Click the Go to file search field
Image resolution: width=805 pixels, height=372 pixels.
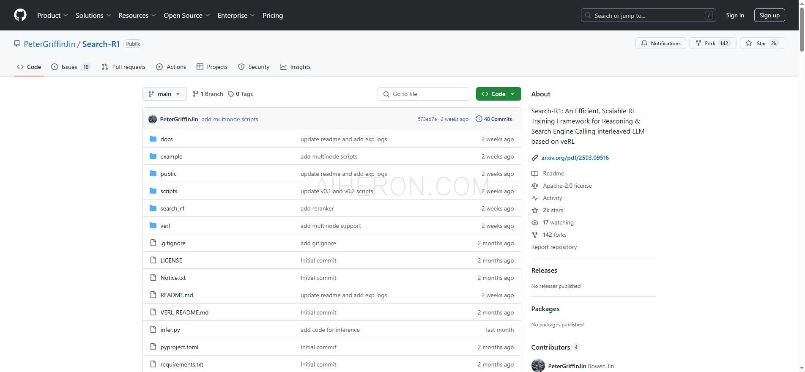[x=423, y=94]
